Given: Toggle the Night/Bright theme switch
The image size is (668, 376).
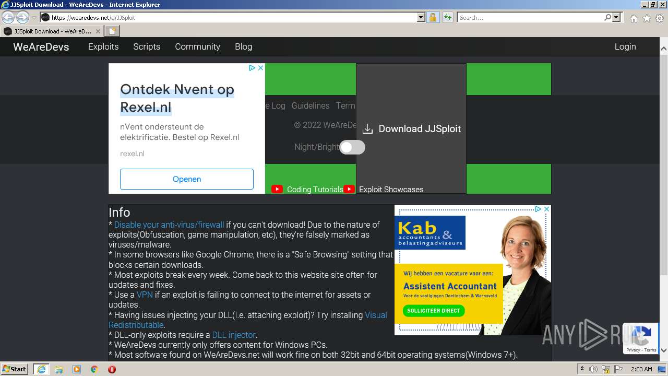Looking at the screenshot, I should click(x=352, y=147).
